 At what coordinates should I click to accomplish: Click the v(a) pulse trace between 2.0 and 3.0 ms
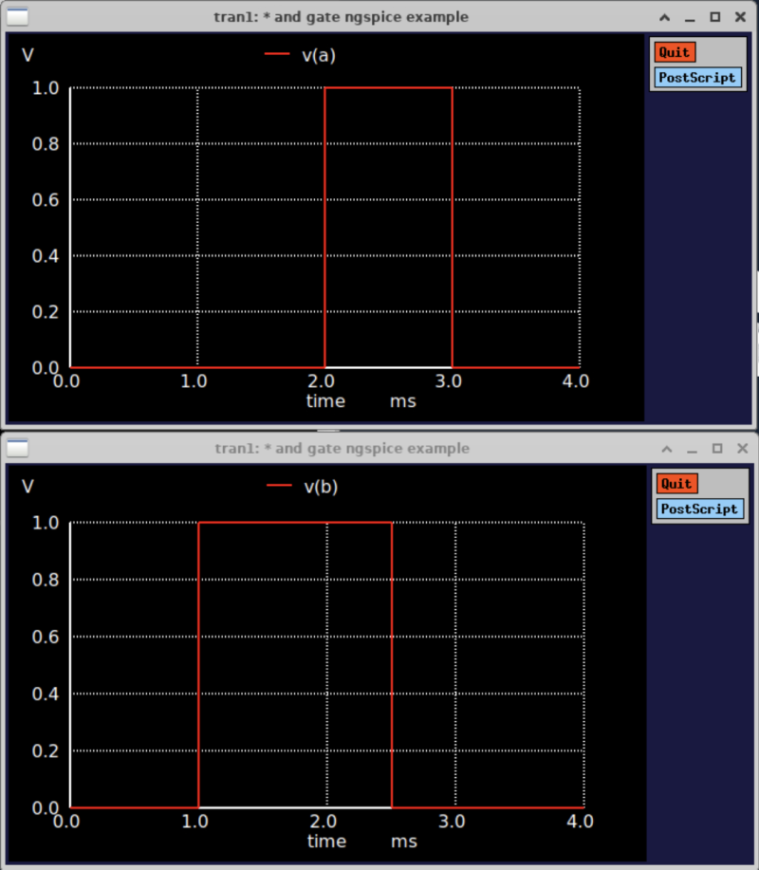point(389,87)
